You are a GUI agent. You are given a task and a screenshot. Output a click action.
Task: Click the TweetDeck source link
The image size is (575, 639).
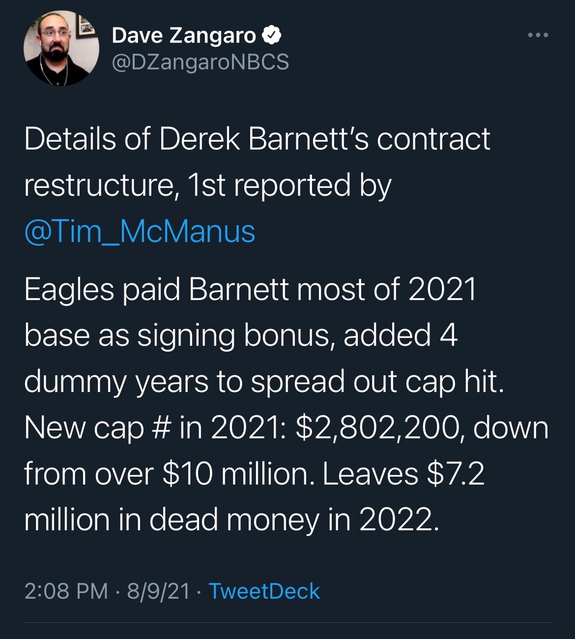click(264, 592)
